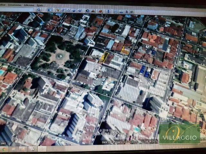
Task: Click the Novo Prédio placemark label
Action: click(90, 56)
